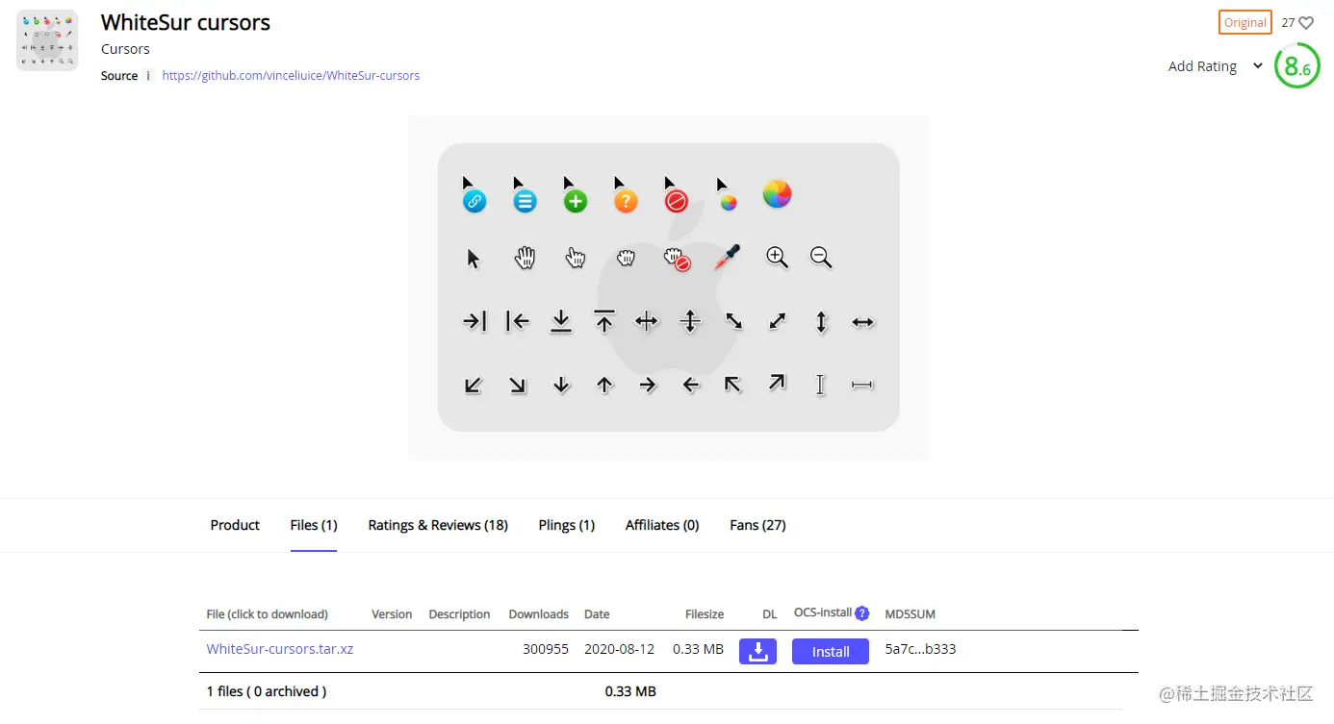Select the Files (1) tab
Viewport: 1334px width, 724px height.
(314, 525)
